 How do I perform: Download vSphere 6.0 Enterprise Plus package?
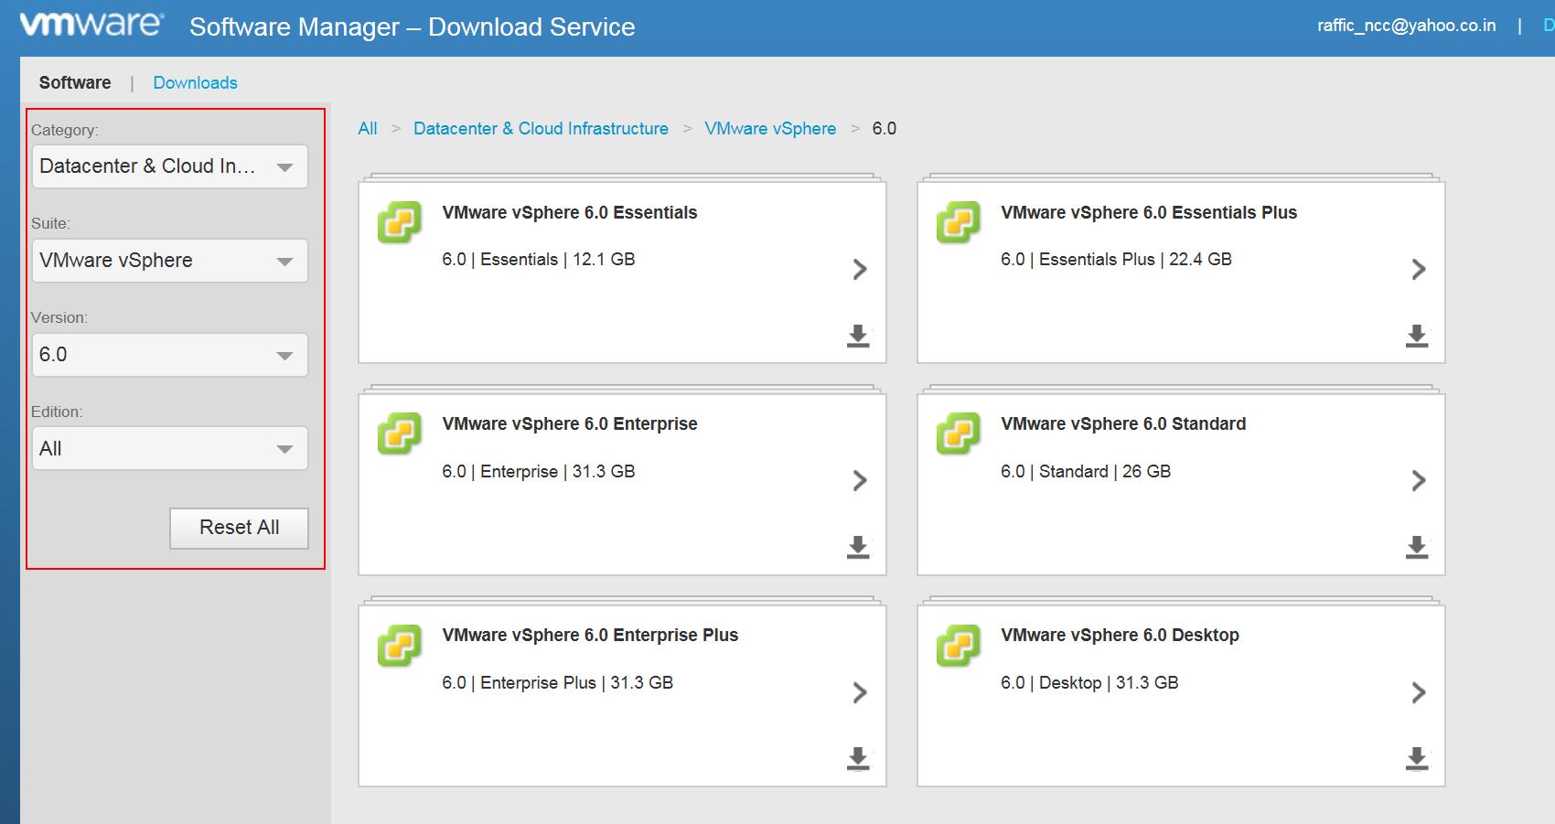858,759
